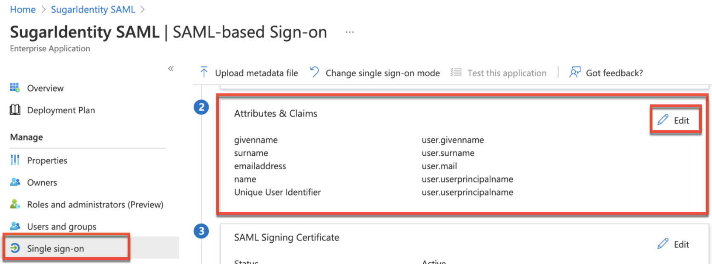The width and height of the screenshot is (712, 264).
Task: Click the upload arrow icon for metadata file
Action: [204, 72]
